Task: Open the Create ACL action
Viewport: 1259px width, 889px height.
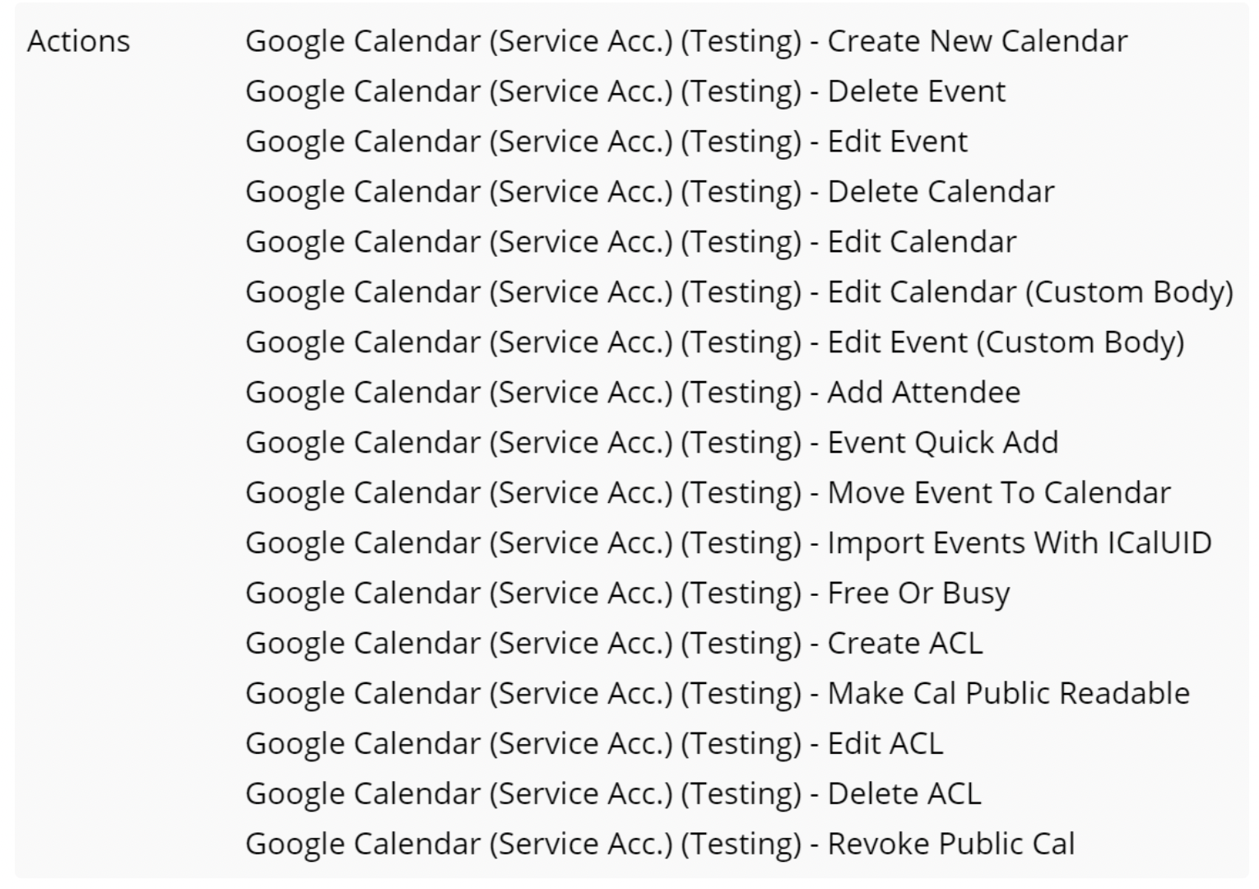Action: [x=614, y=644]
